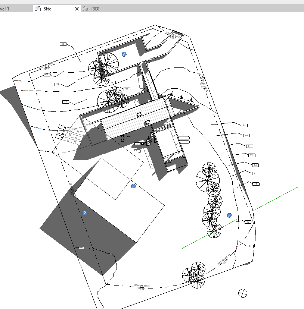Select a skylight on the hatched roof
The height and width of the screenshot is (309, 304).
pos(140,114)
